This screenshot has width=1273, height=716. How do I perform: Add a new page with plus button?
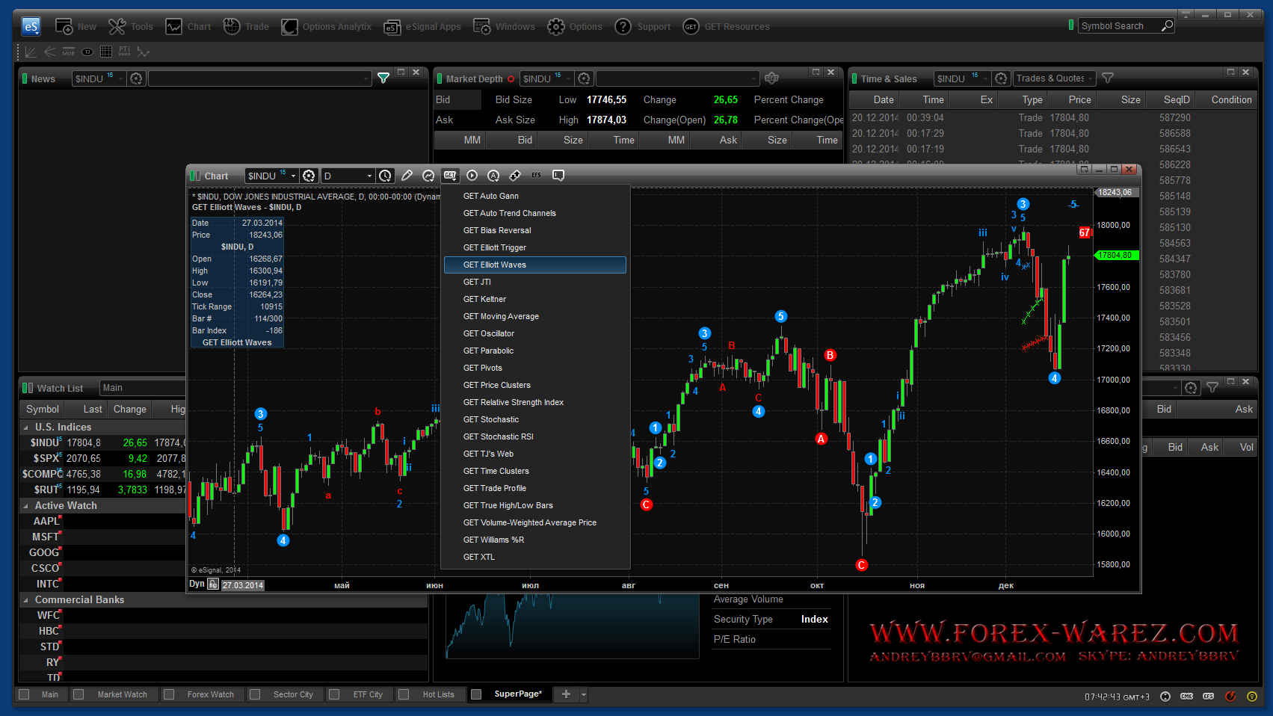point(566,694)
